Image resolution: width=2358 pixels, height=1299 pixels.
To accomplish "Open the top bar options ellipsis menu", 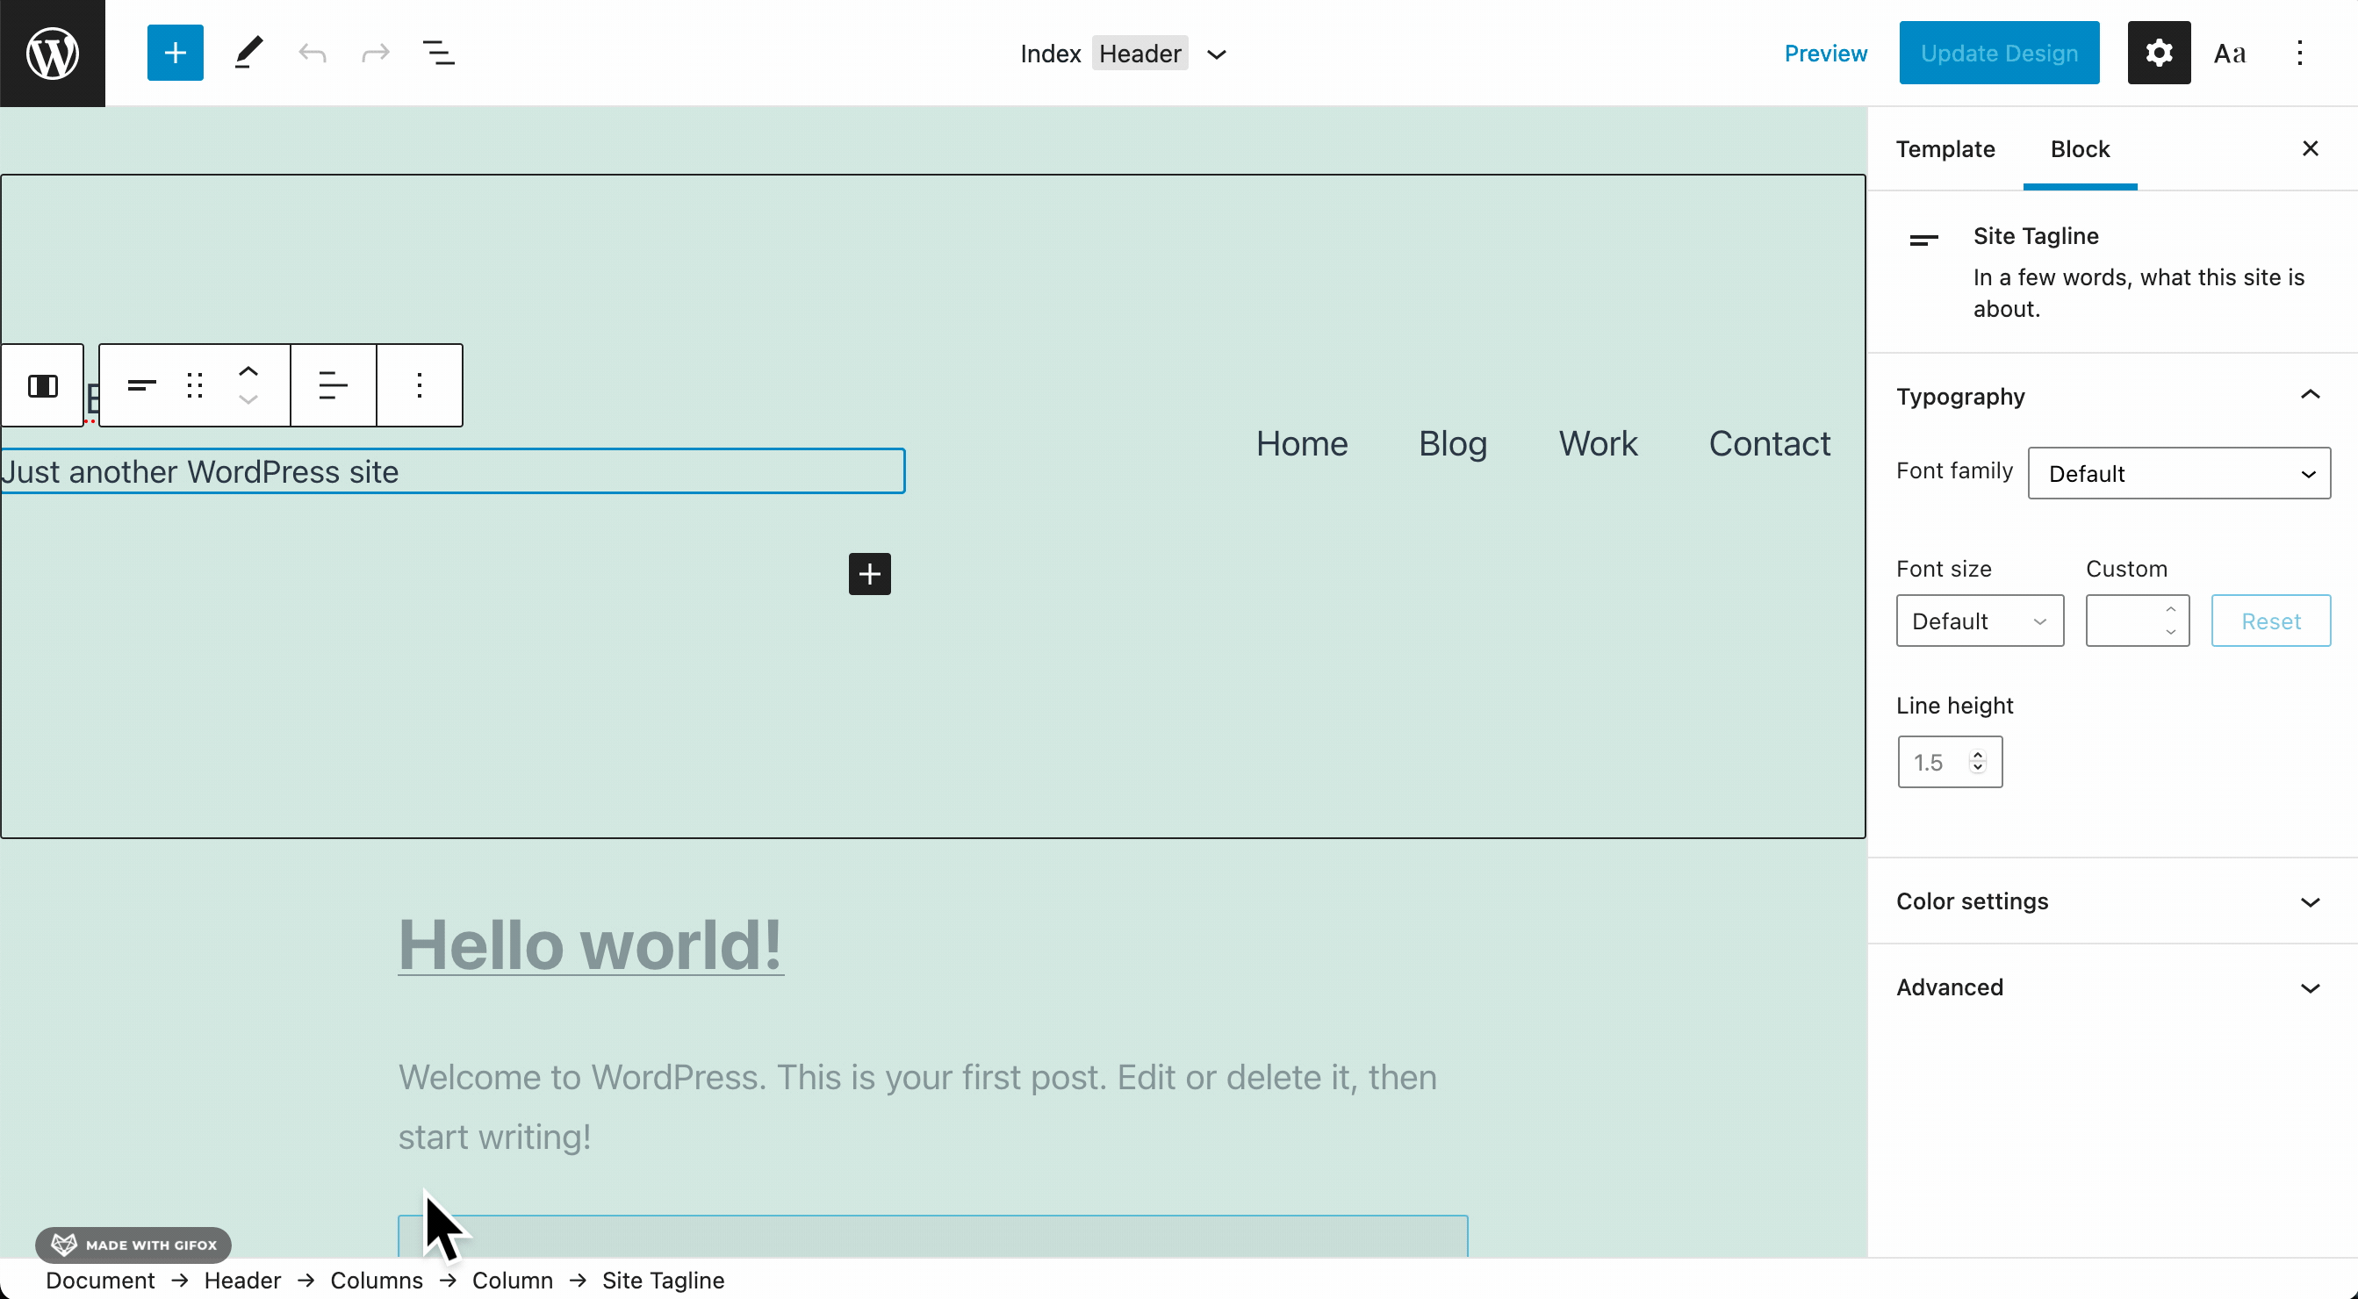I will (2299, 53).
